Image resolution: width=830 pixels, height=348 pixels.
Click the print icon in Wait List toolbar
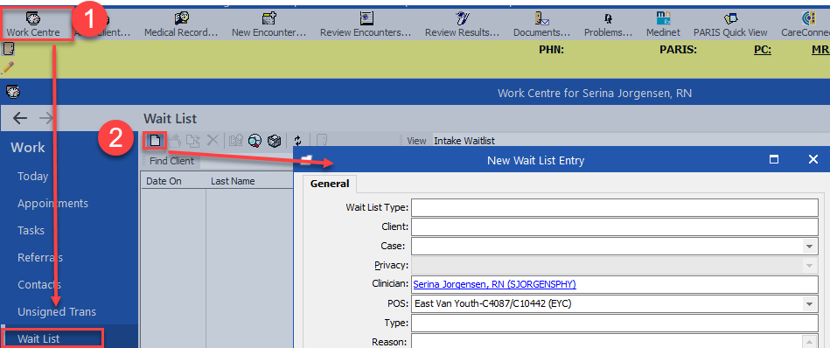click(x=274, y=141)
